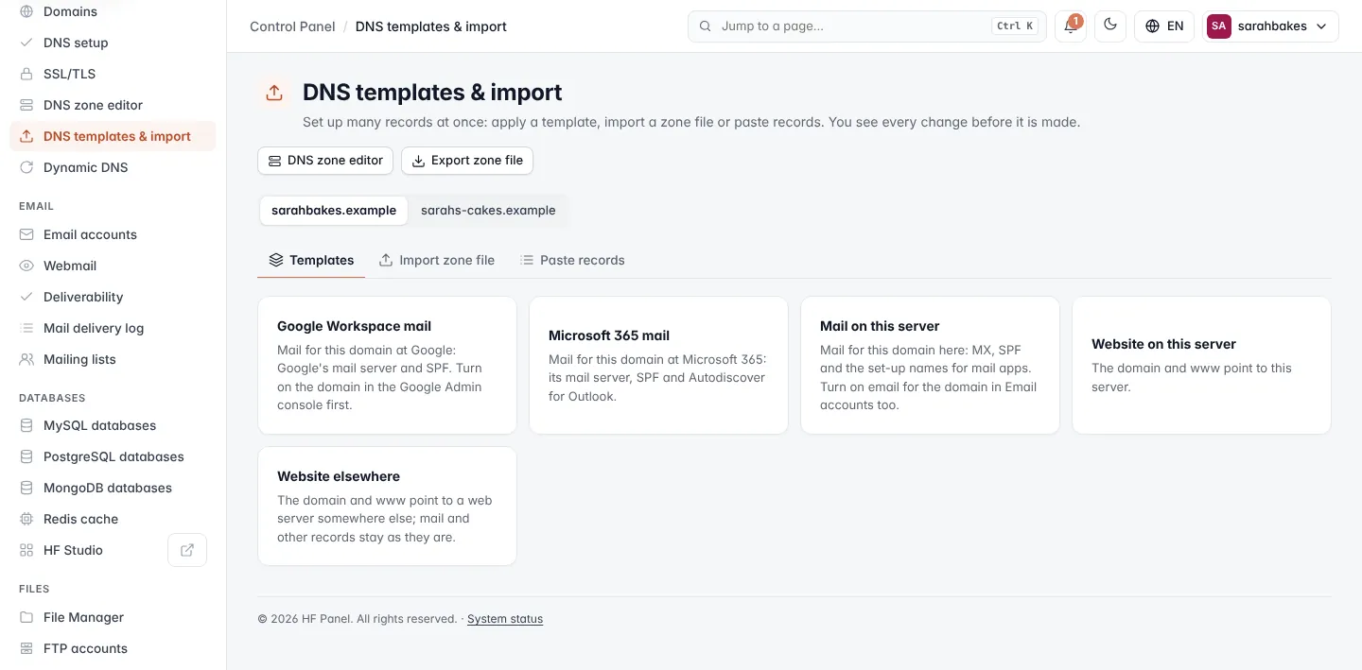The height and width of the screenshot is (670, 1362).
Task: Open MongoDB databases page
Action: point(113,488)
